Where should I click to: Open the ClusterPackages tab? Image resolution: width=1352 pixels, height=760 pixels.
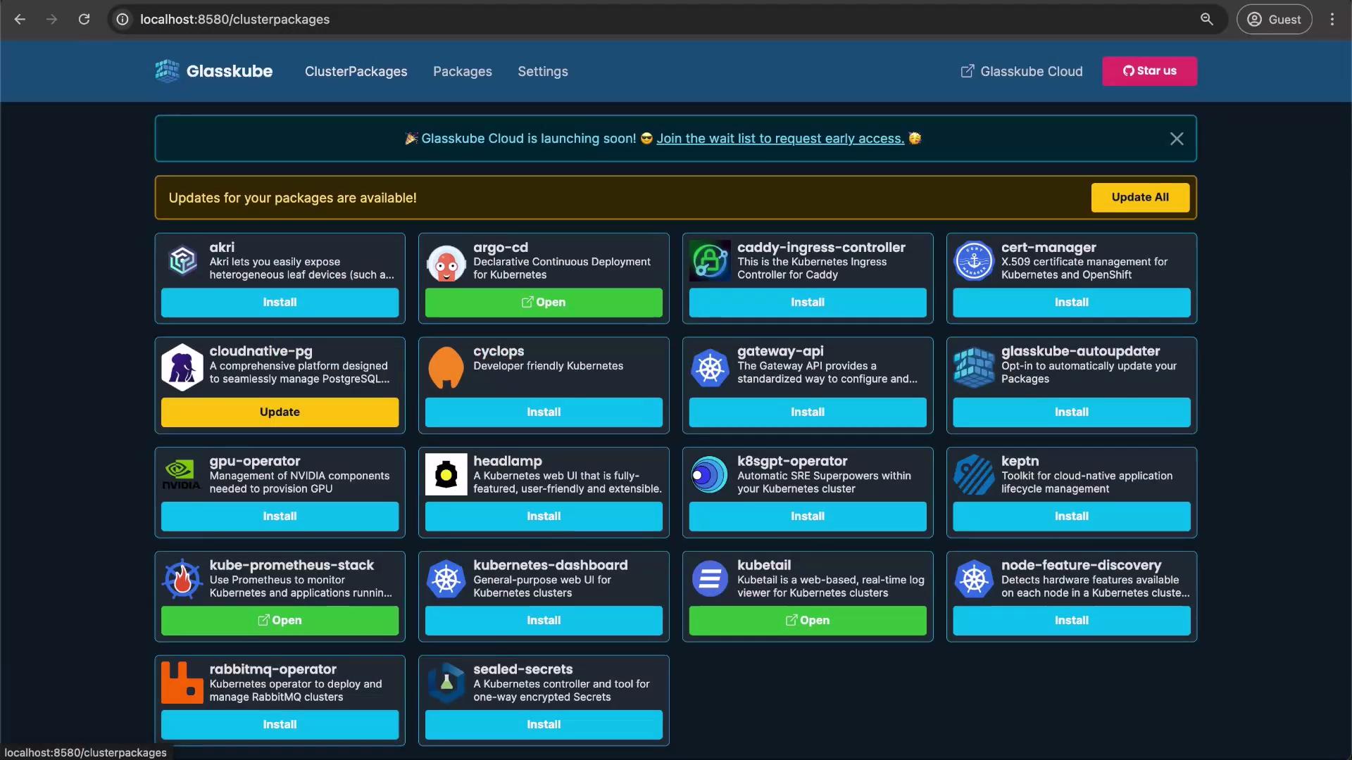pos(356,71)
